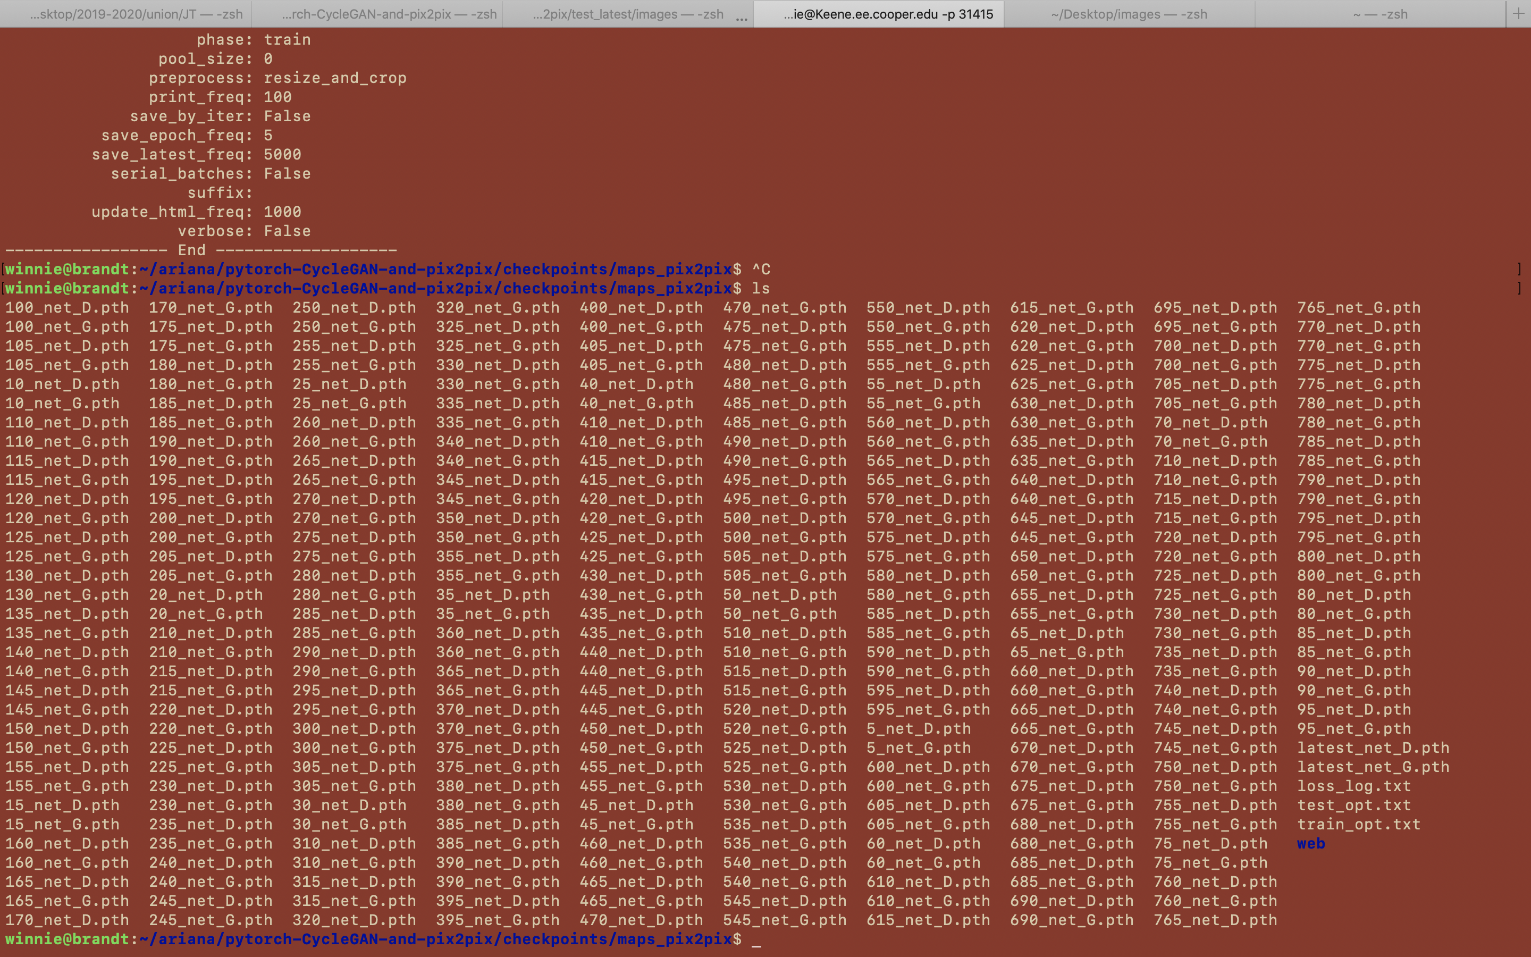Click the 765_net_D.pth file name

[1215, 920]
